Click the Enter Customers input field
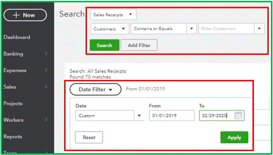Viewport: 273px width, 155px height. 226,29
